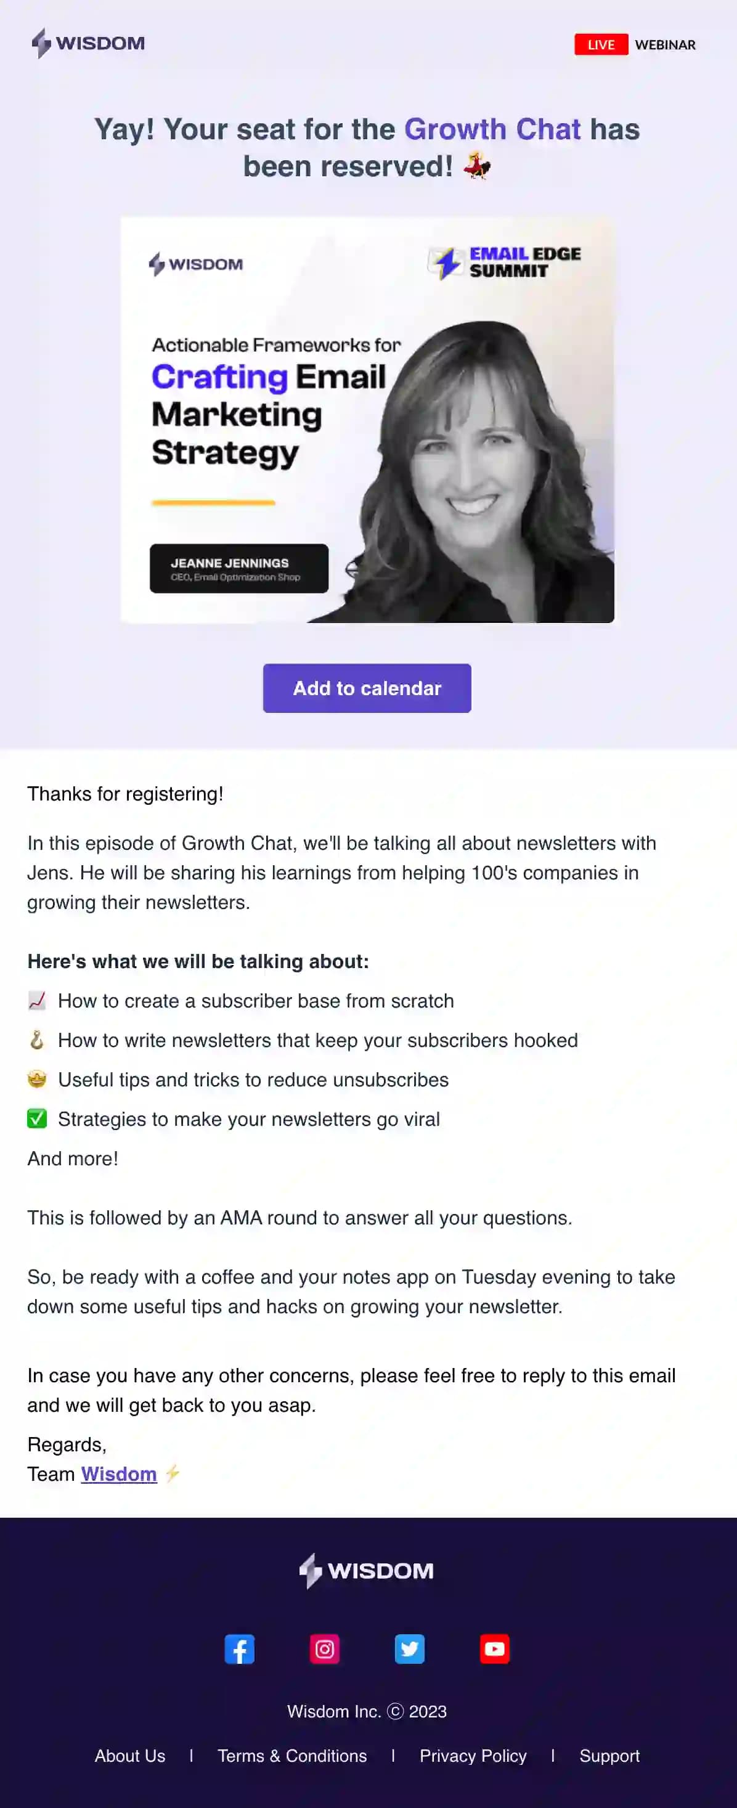View the Terms & Conditions
Image resolution: width=737 pixels, height=1808 pixels.
291,1756
